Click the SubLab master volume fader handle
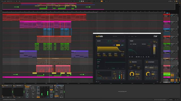Image resolution: width=181 pixels, height=101 pixels. pos(154,46)
